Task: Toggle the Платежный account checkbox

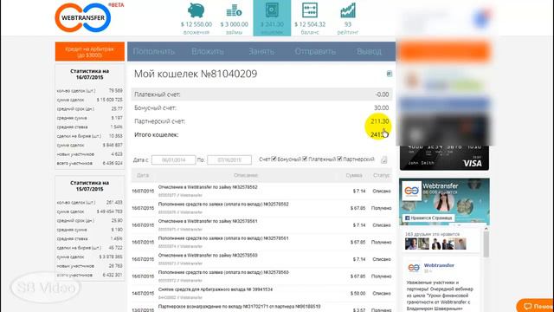Action: point(305,159)
